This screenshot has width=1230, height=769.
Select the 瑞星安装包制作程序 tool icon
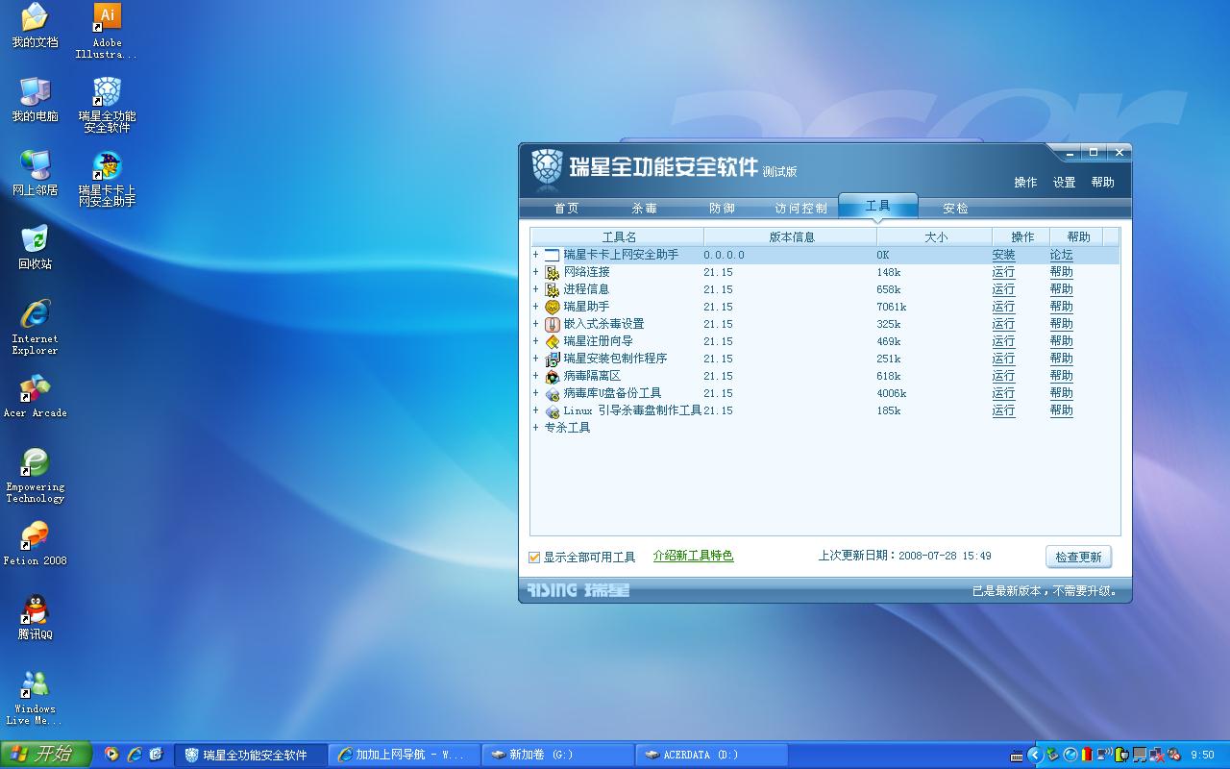click(x=552, y=359)
